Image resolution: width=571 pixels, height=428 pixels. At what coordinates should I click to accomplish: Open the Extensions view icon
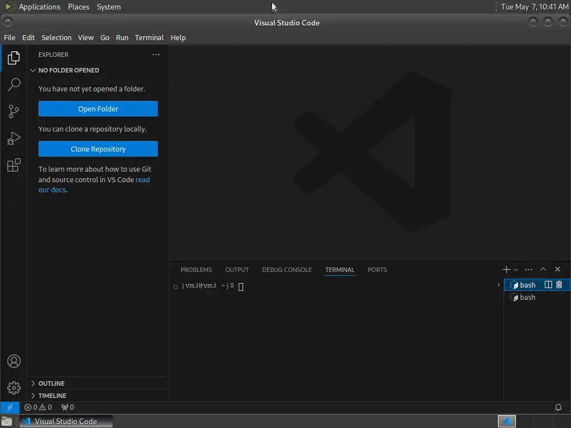tap(13, 165)
